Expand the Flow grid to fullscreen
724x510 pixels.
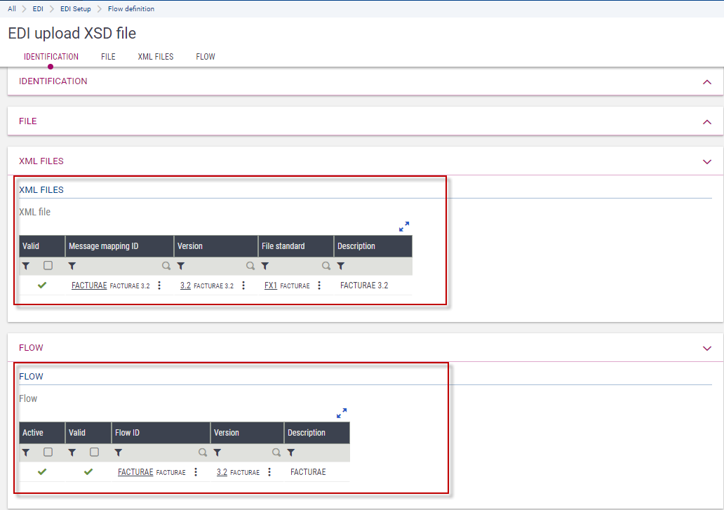click(x=342, y=413)
